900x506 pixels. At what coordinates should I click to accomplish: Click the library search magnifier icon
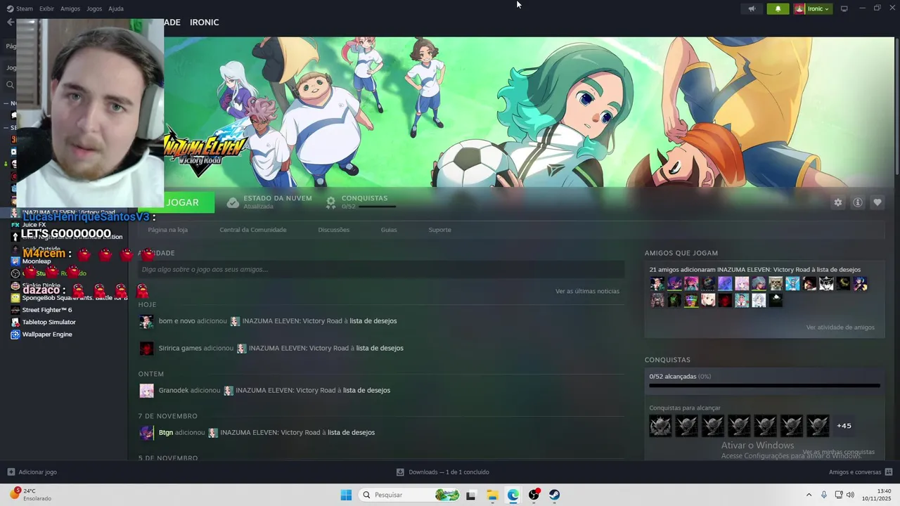tap(10, 85)
